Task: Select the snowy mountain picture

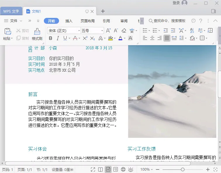Action: 172,91
